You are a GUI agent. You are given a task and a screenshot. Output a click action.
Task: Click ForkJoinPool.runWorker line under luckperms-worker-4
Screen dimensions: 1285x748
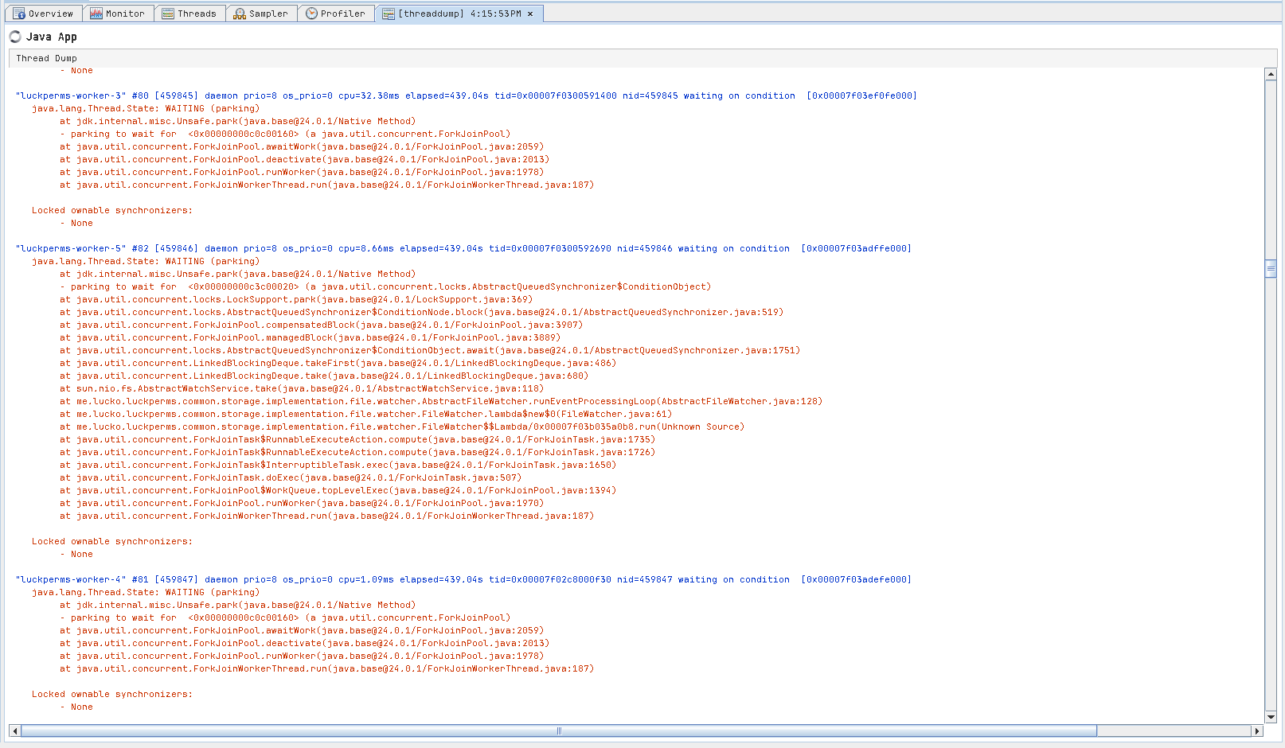click(302, 656)
